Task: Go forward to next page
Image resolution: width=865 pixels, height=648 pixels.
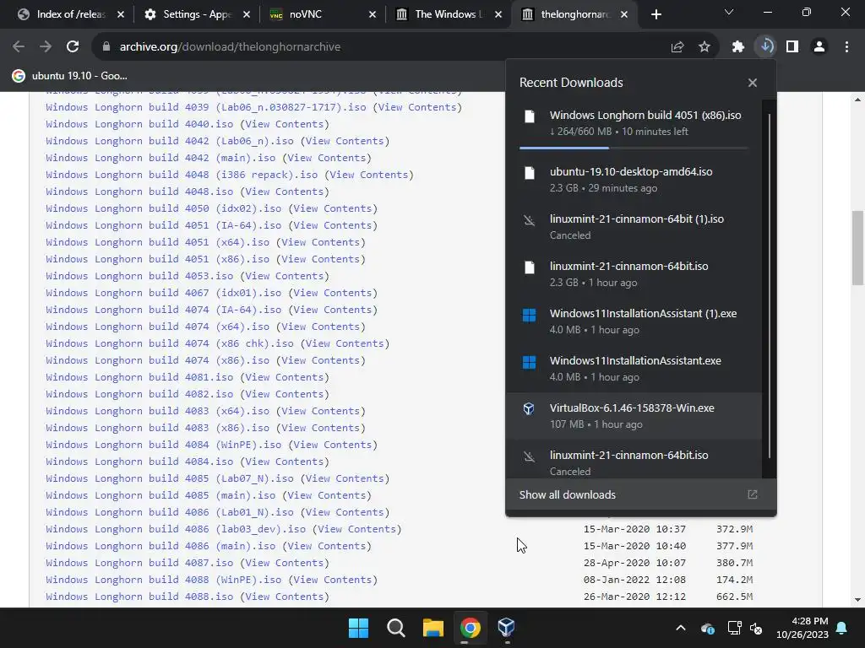Action: [x=46, y=47]
